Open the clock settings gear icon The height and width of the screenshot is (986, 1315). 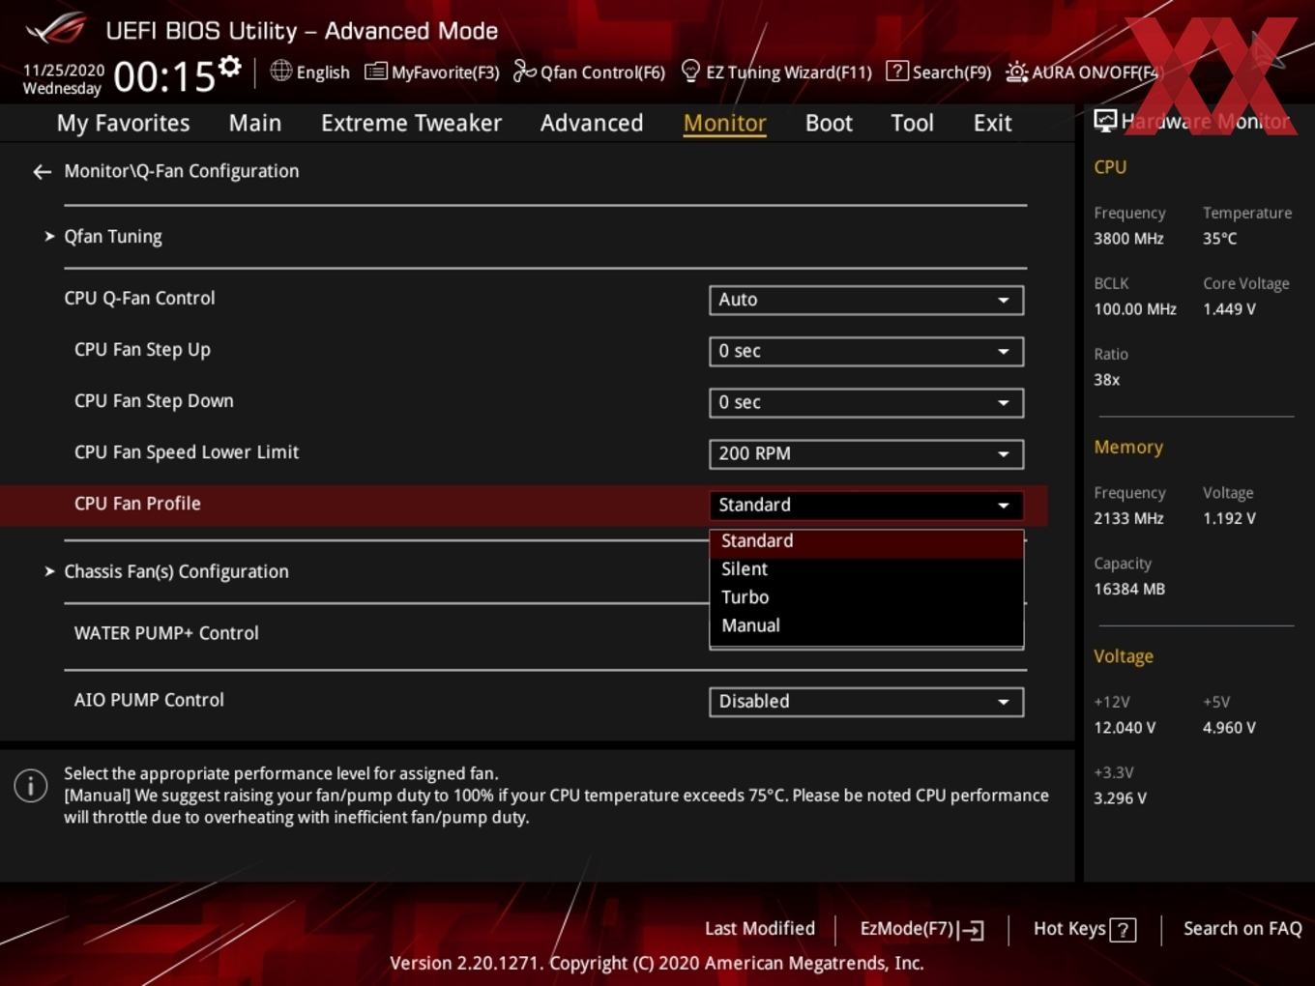(230, 67)
